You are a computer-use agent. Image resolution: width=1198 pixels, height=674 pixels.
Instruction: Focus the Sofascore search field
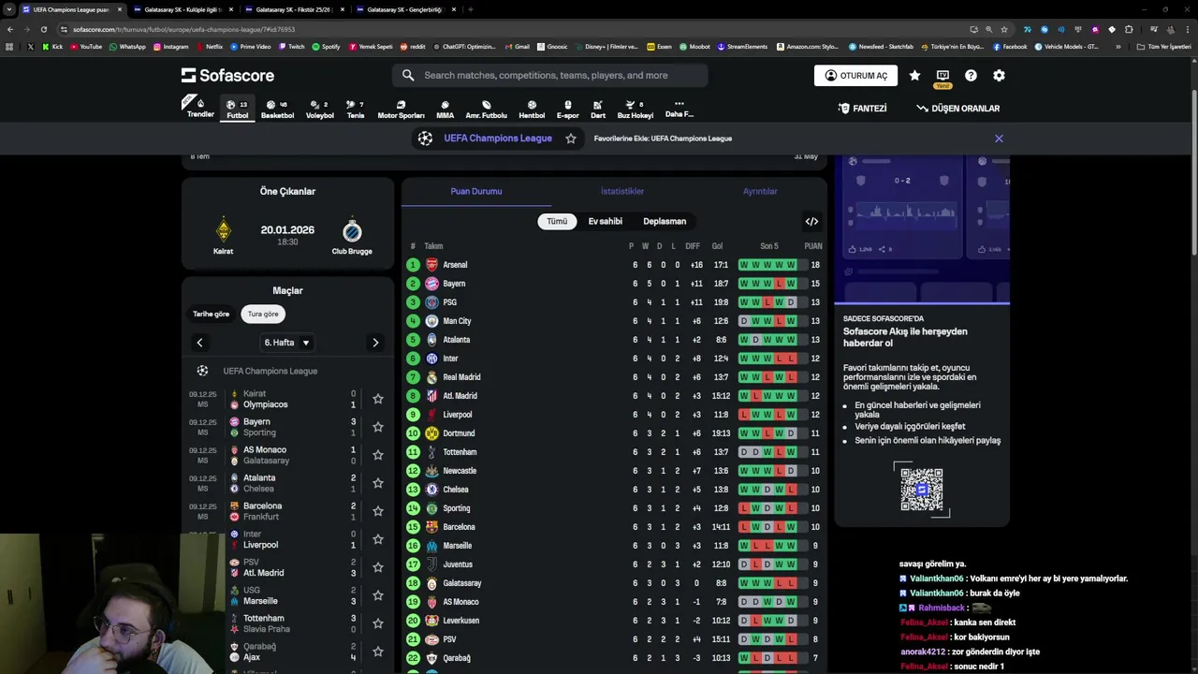coord(550,75)
